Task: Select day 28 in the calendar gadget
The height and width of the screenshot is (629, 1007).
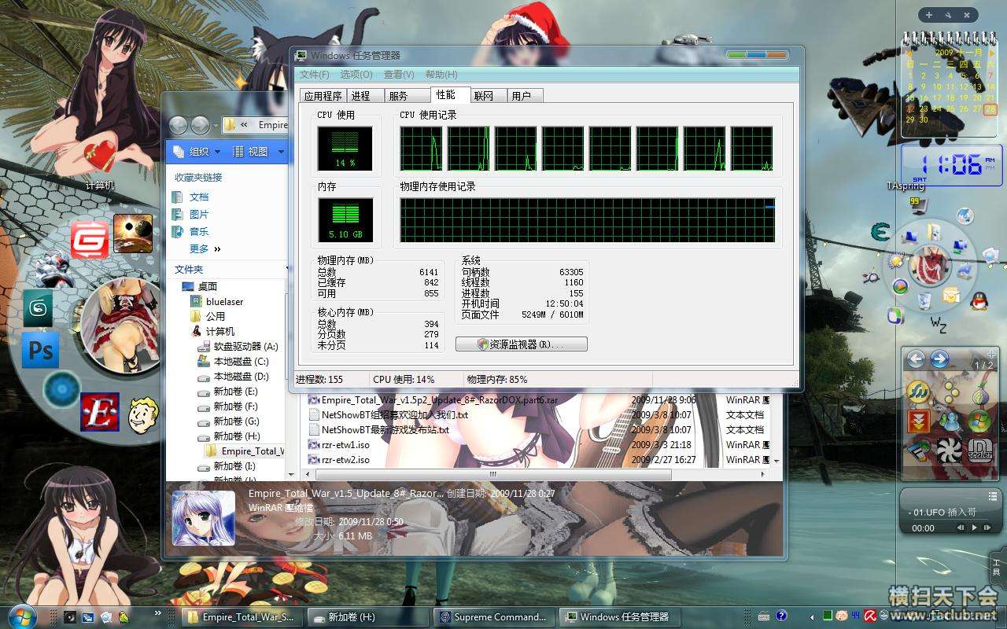Action: pos(990,109)
